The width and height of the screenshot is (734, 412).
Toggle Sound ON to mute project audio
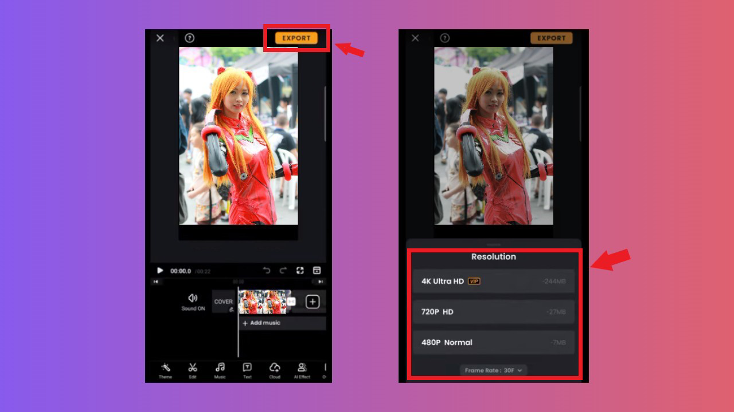pyautogui.click(x=193, y=302)
